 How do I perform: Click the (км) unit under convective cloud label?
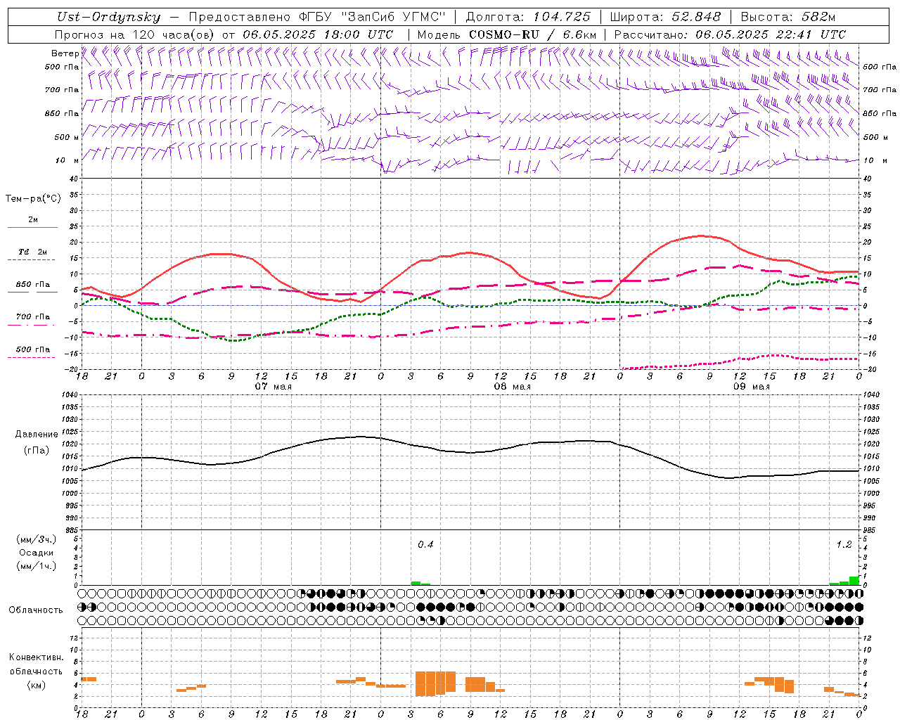point(37,684)
